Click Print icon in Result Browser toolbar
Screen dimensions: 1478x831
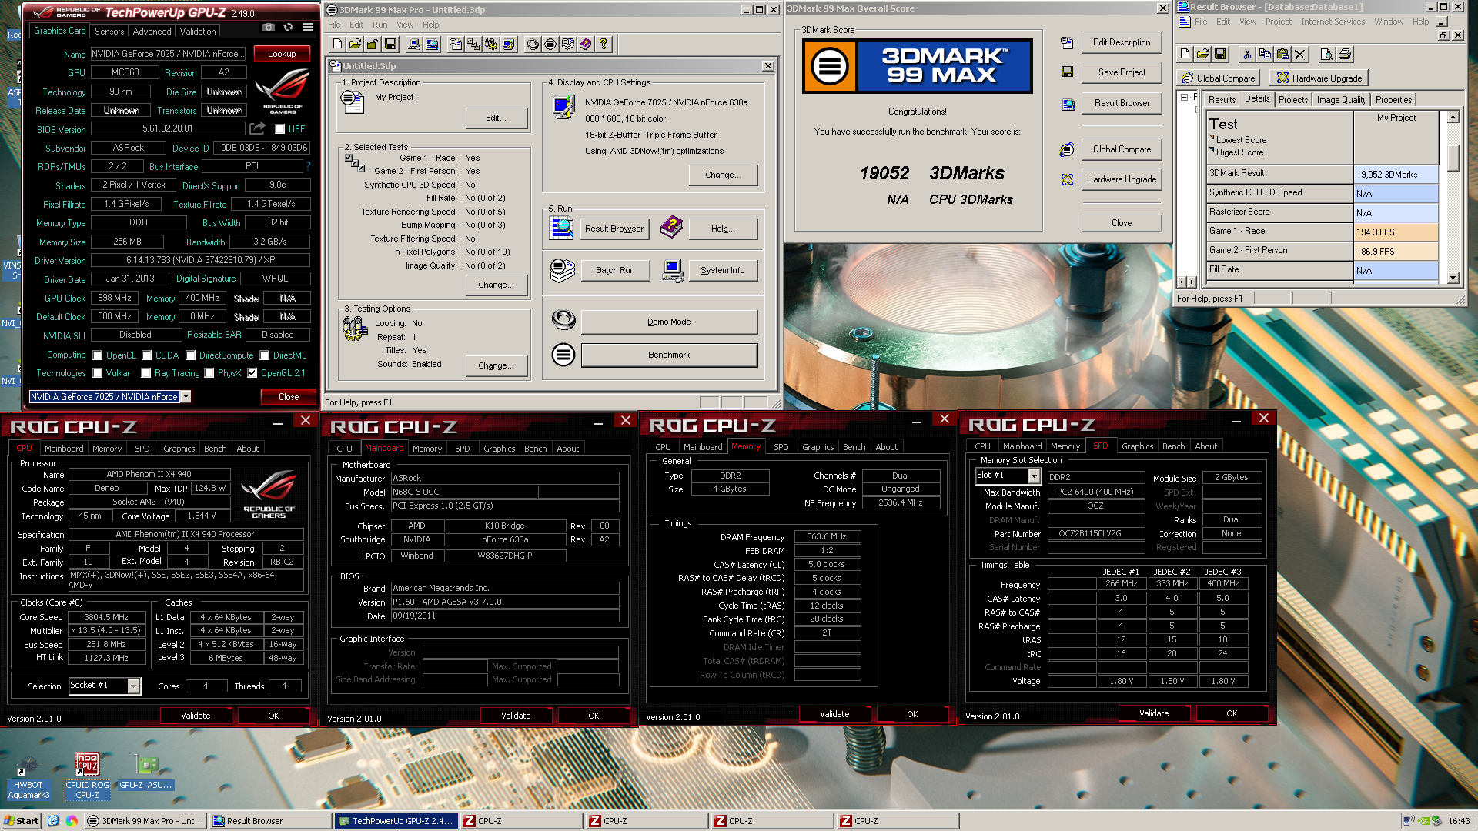1345,55
